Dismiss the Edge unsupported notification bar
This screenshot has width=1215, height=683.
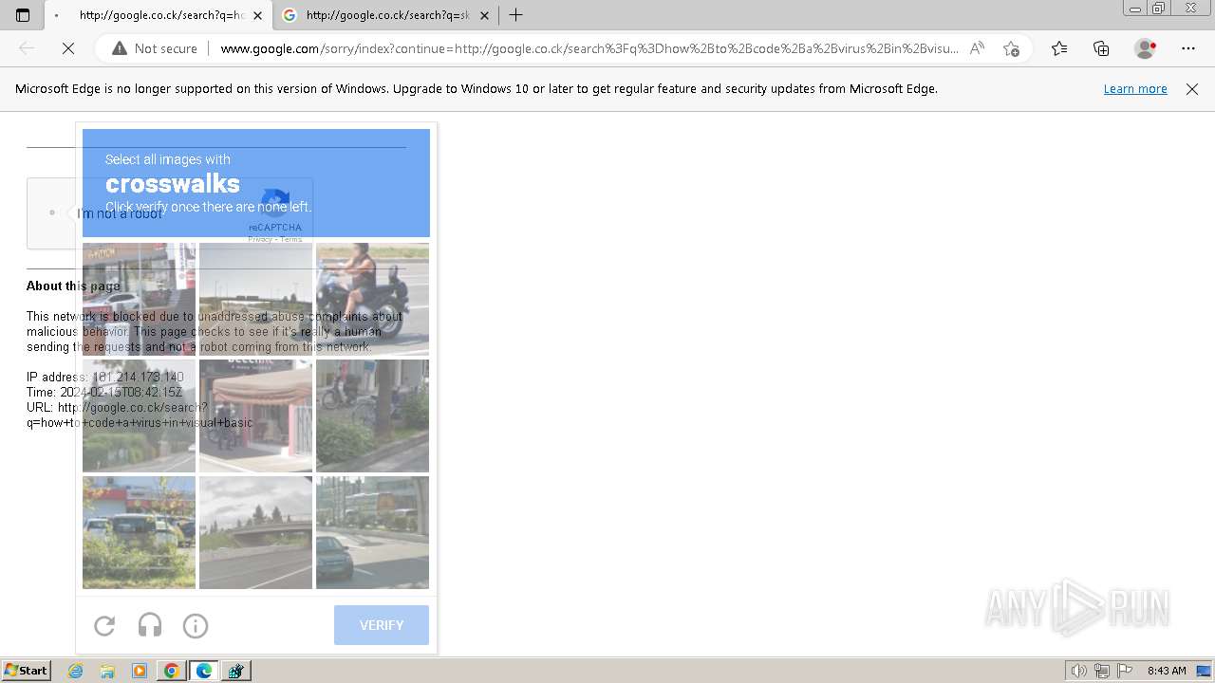pos(1192,89)
